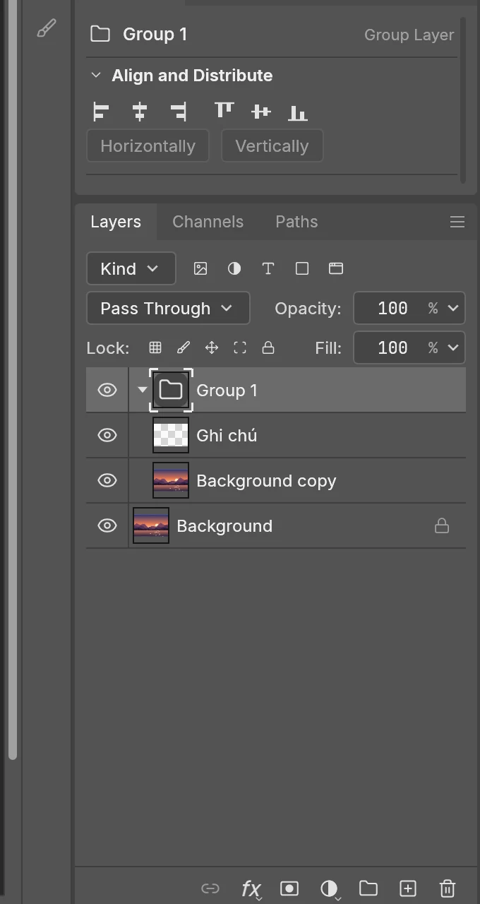Lock transparent pixels grid icon
480x904 pixels.
click(x=155, y=347)
